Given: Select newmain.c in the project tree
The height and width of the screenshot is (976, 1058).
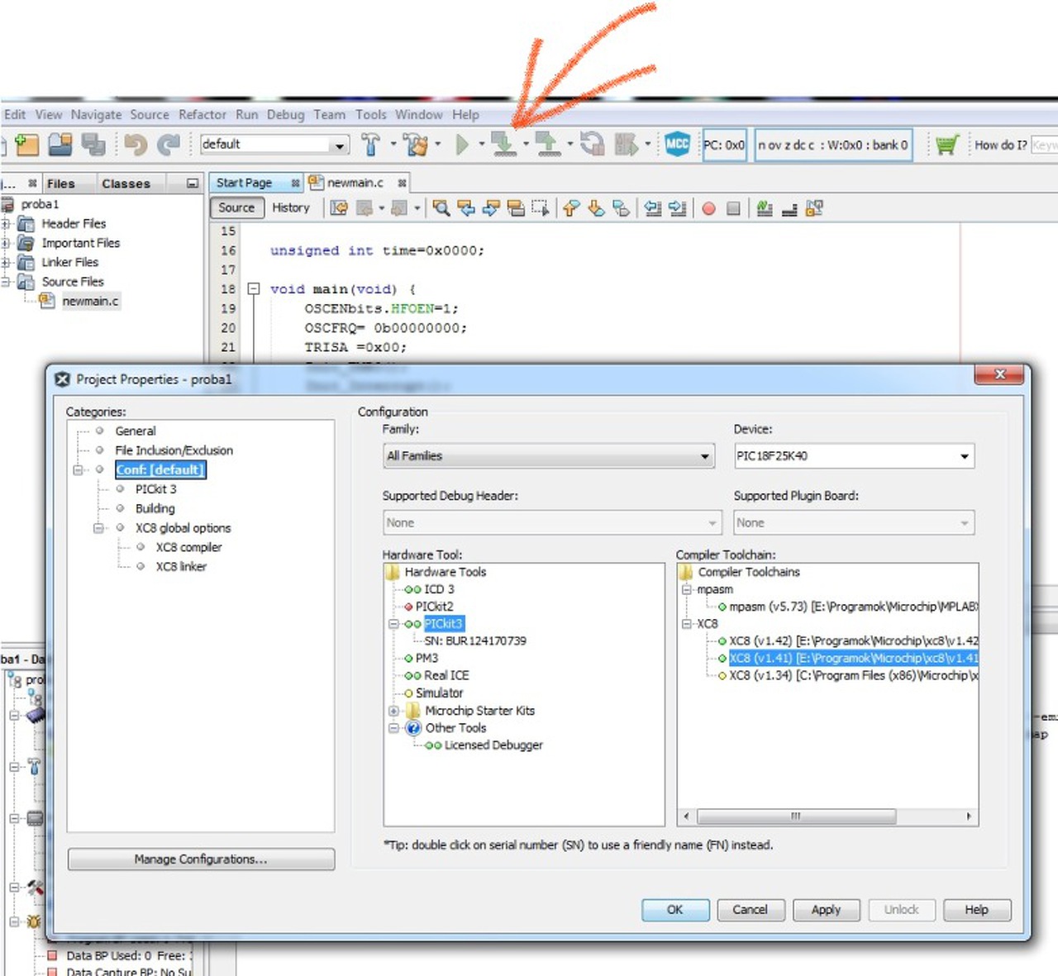Looking at the screenshot, I should click(x=90, y=302).
